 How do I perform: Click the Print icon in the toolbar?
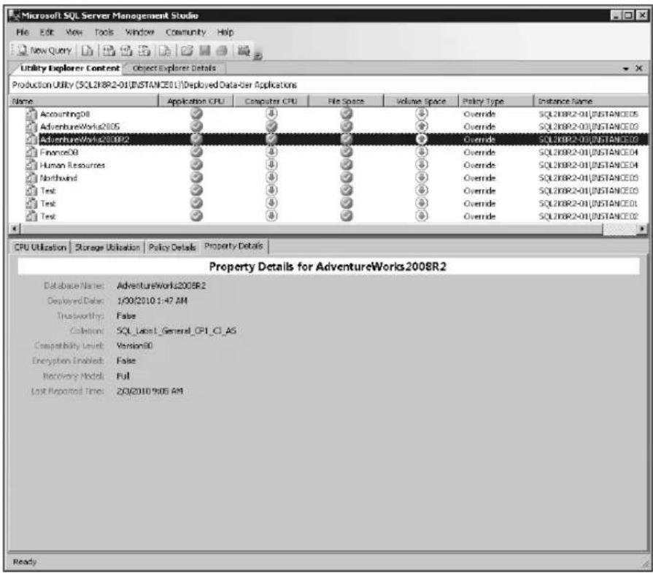coord(222,50)
